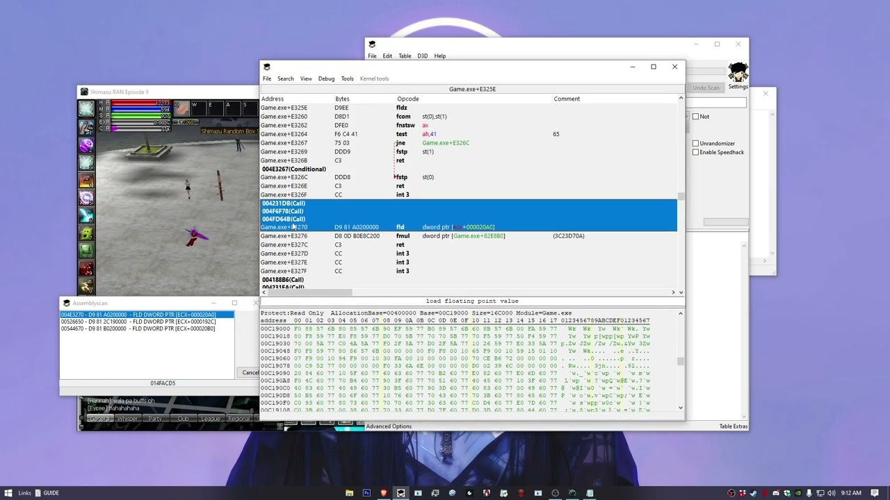The width and height of the screenshot is (890, 500).
Task: Click the game MP bar
Action: tap(140, 110)
